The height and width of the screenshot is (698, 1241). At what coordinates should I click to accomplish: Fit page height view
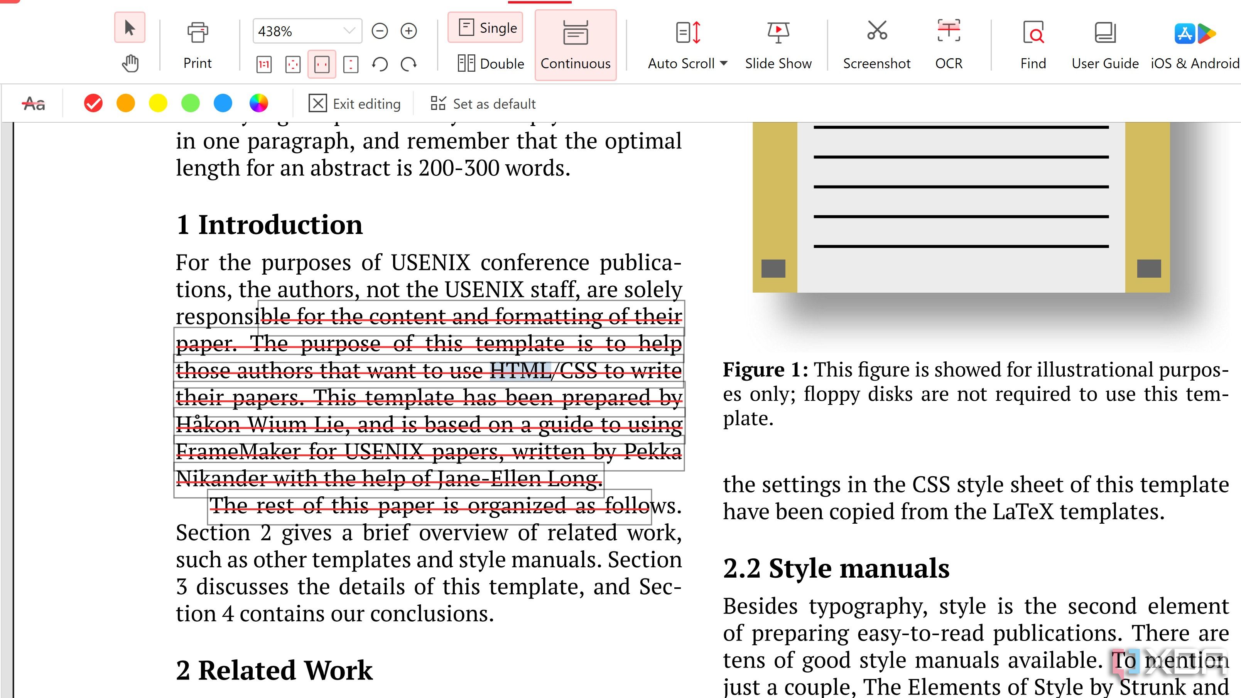click(351, 64)
